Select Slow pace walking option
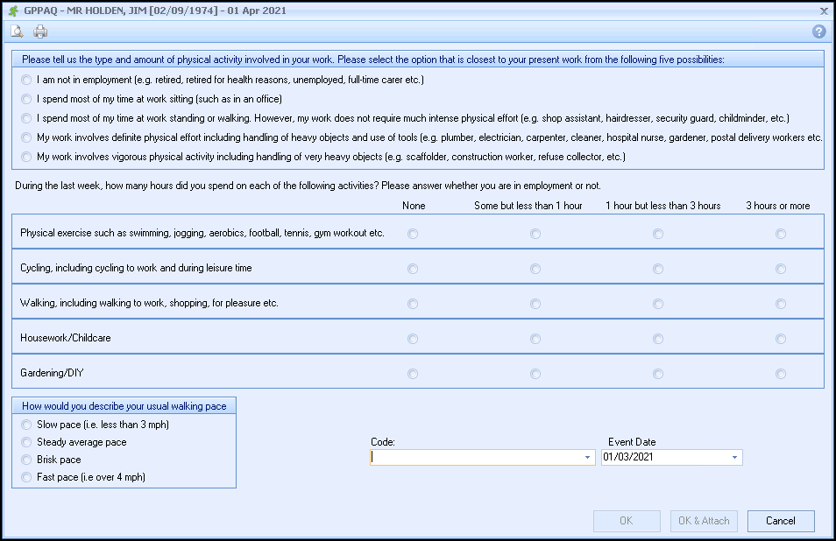Image resolution: width=836 pixels, height=541 pixels. [26, 425]
